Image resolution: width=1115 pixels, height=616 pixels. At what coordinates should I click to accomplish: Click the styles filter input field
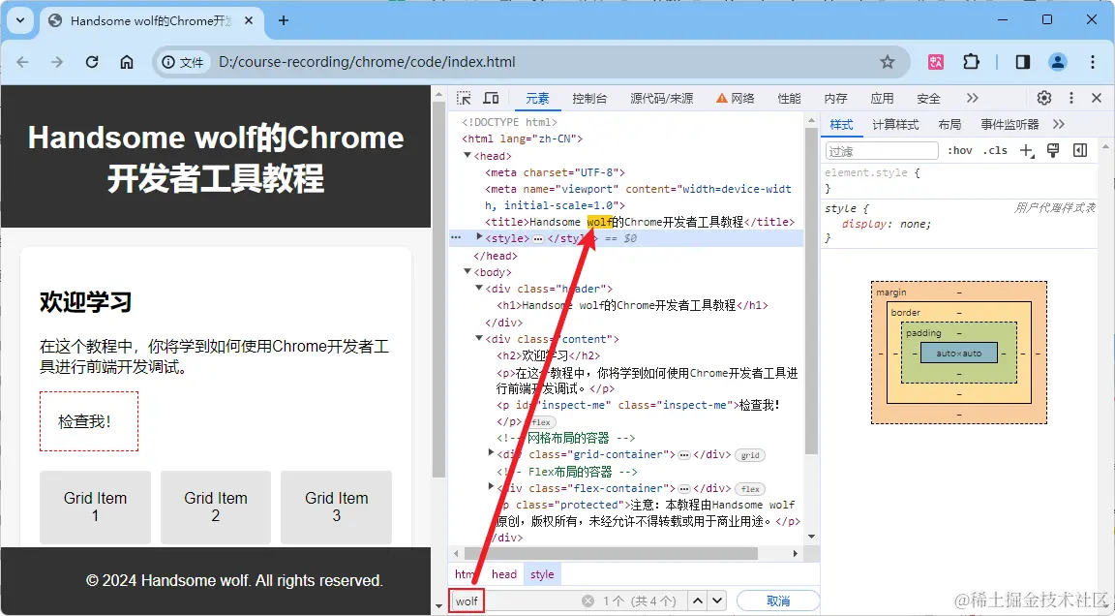tap(882, 151)
